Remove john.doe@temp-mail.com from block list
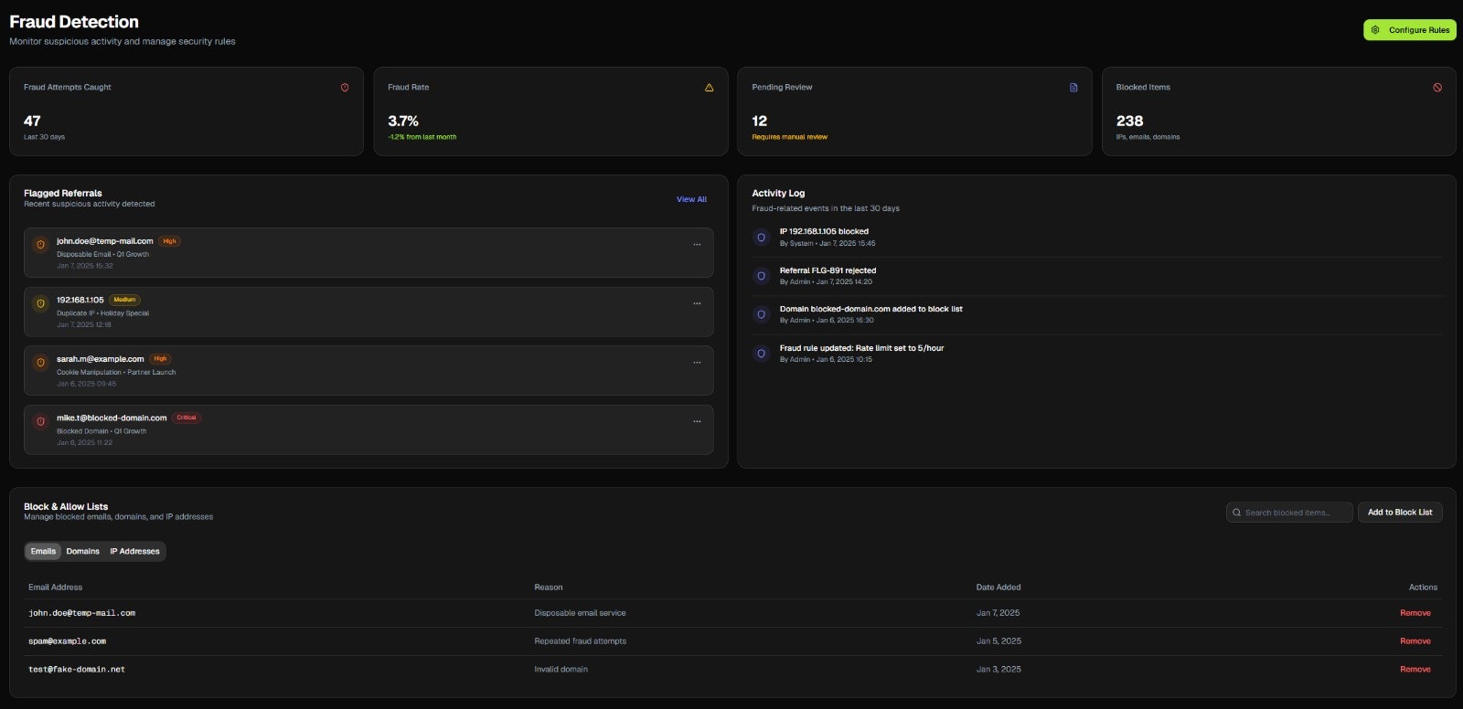 1415,613
